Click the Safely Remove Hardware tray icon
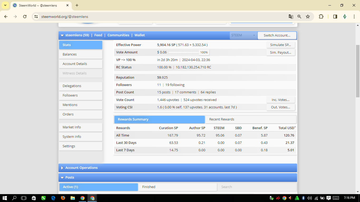The height and width of the screenshot is (202, 360). 272,198
